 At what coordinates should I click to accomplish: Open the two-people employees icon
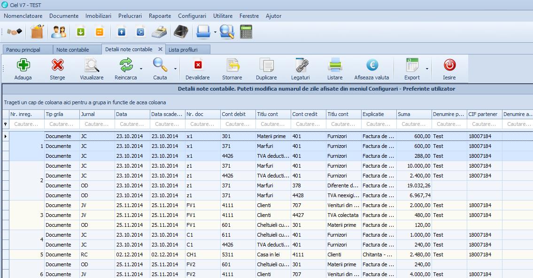tap(59, 32)
